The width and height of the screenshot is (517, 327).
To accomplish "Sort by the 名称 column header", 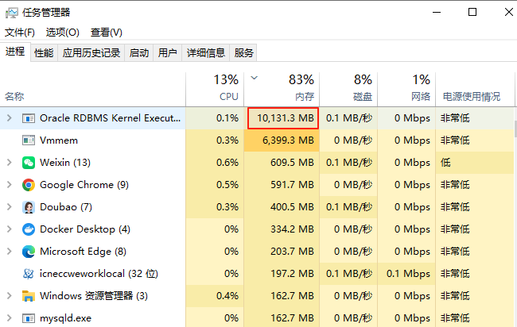I will click(x=92, y=90).
